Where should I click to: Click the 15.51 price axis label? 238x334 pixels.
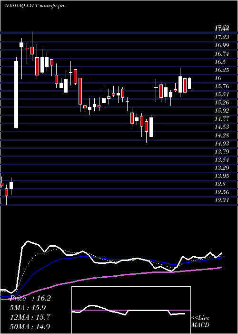(x=222, y=94)
